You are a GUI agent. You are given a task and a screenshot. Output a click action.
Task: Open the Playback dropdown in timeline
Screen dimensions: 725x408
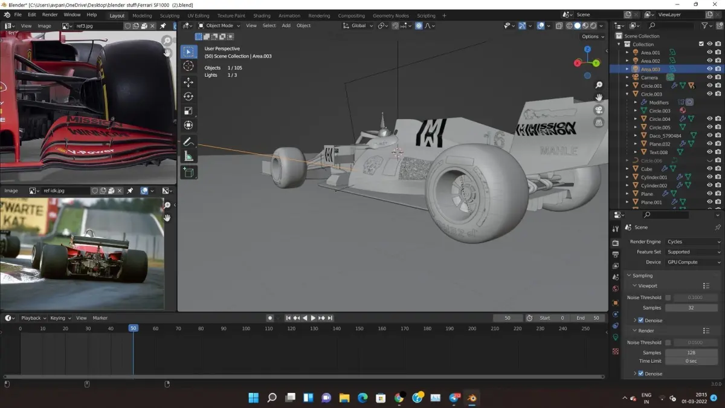(x=33, y=318)
